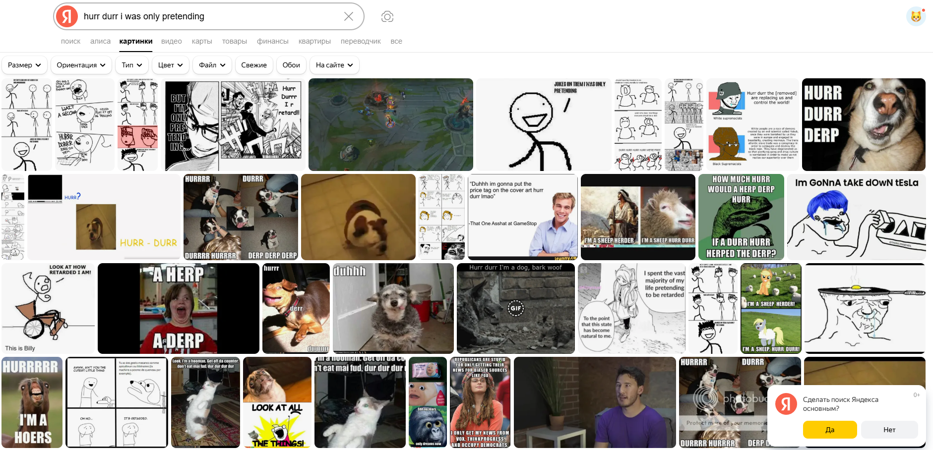Open the 'Jokes on them I was only pretending' stickman image
The width and height of the screenshot is (933, 450).
[x=544, y=125]
